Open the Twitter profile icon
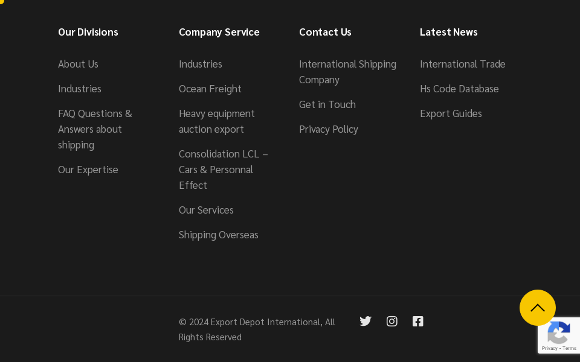Image resolution: width=580 pixels, height=362 pixels. 366,321
